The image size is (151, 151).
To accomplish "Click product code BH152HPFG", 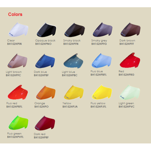I will coord(99,44).
